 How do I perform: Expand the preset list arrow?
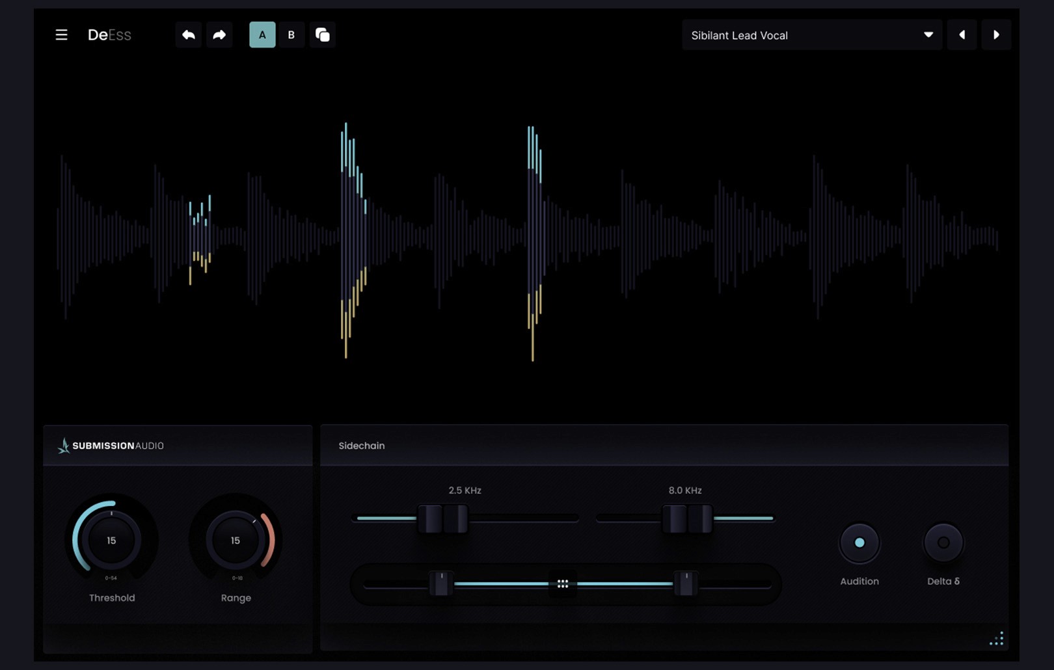tap(928, 35)
